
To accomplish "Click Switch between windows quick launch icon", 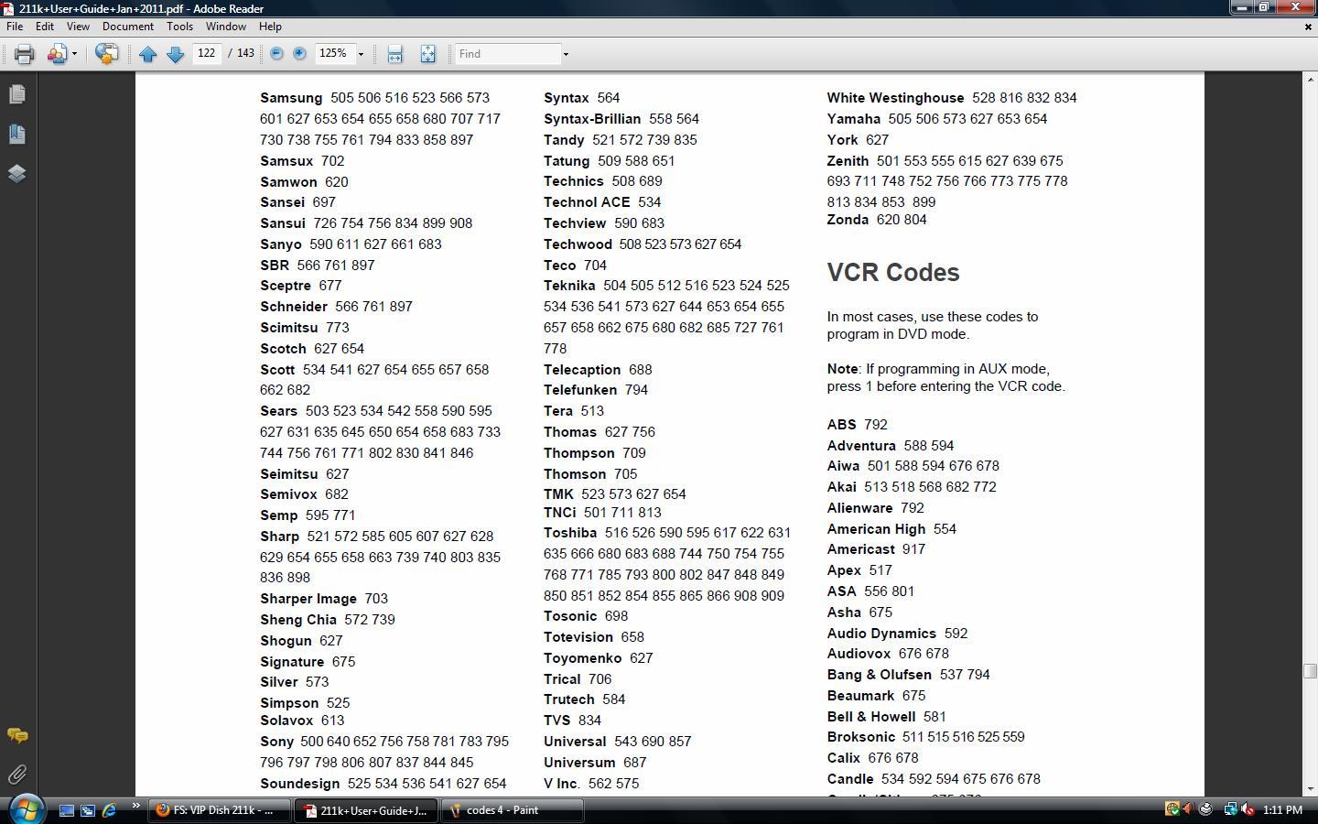I will [x=88, y=810].
